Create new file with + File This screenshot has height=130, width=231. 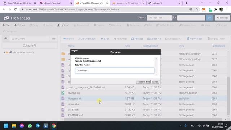6,25
